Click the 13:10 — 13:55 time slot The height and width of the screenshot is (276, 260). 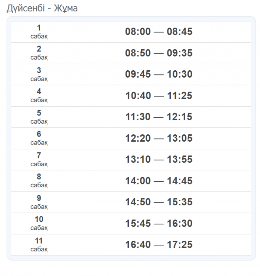pos(159,159)
